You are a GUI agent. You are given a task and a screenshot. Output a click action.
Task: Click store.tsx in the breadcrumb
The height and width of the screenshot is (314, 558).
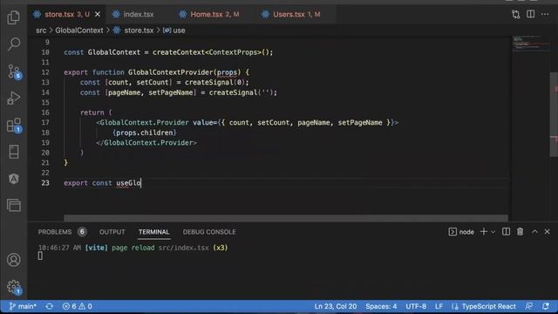[x=139, y=31]
